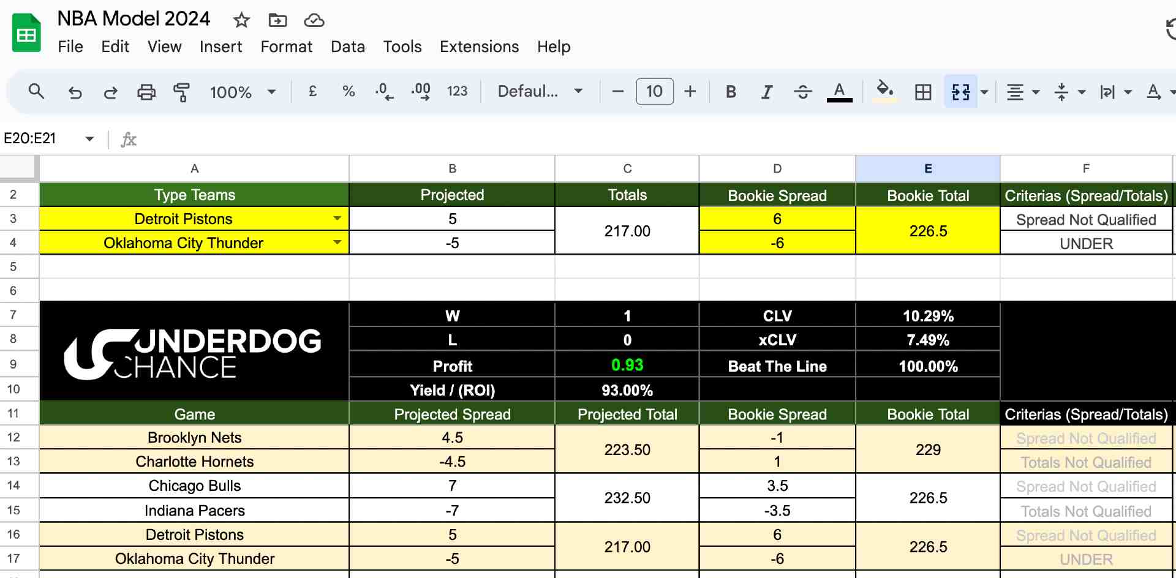Viewport: 1176px width, 578px height.
Task: Open the Data menu
Action: pyautogui.click(x=348, y=47)
